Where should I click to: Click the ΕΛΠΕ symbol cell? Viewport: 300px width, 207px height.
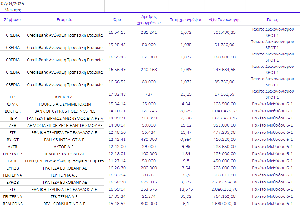tap(13, 161)
